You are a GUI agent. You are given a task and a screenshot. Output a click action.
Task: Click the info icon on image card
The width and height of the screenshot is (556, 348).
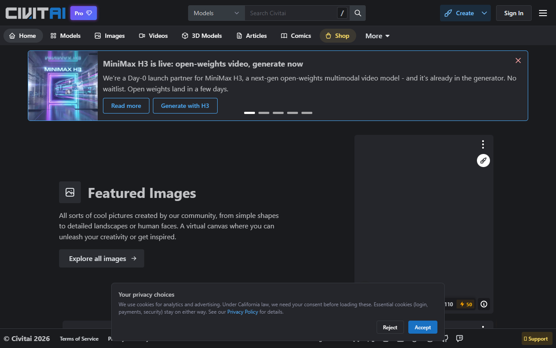[484, 304]
